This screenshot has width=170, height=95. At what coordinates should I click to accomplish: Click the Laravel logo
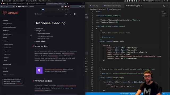[10, 13]
